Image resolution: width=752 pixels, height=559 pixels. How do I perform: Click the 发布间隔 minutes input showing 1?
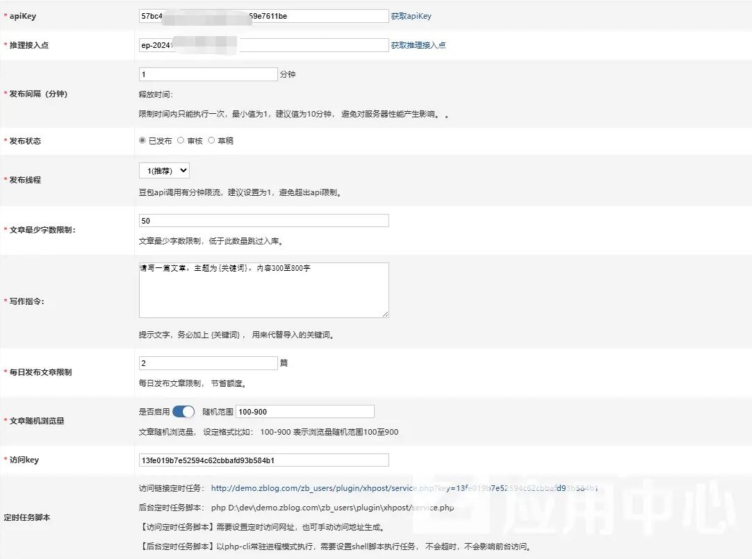[x=208, y=74]
